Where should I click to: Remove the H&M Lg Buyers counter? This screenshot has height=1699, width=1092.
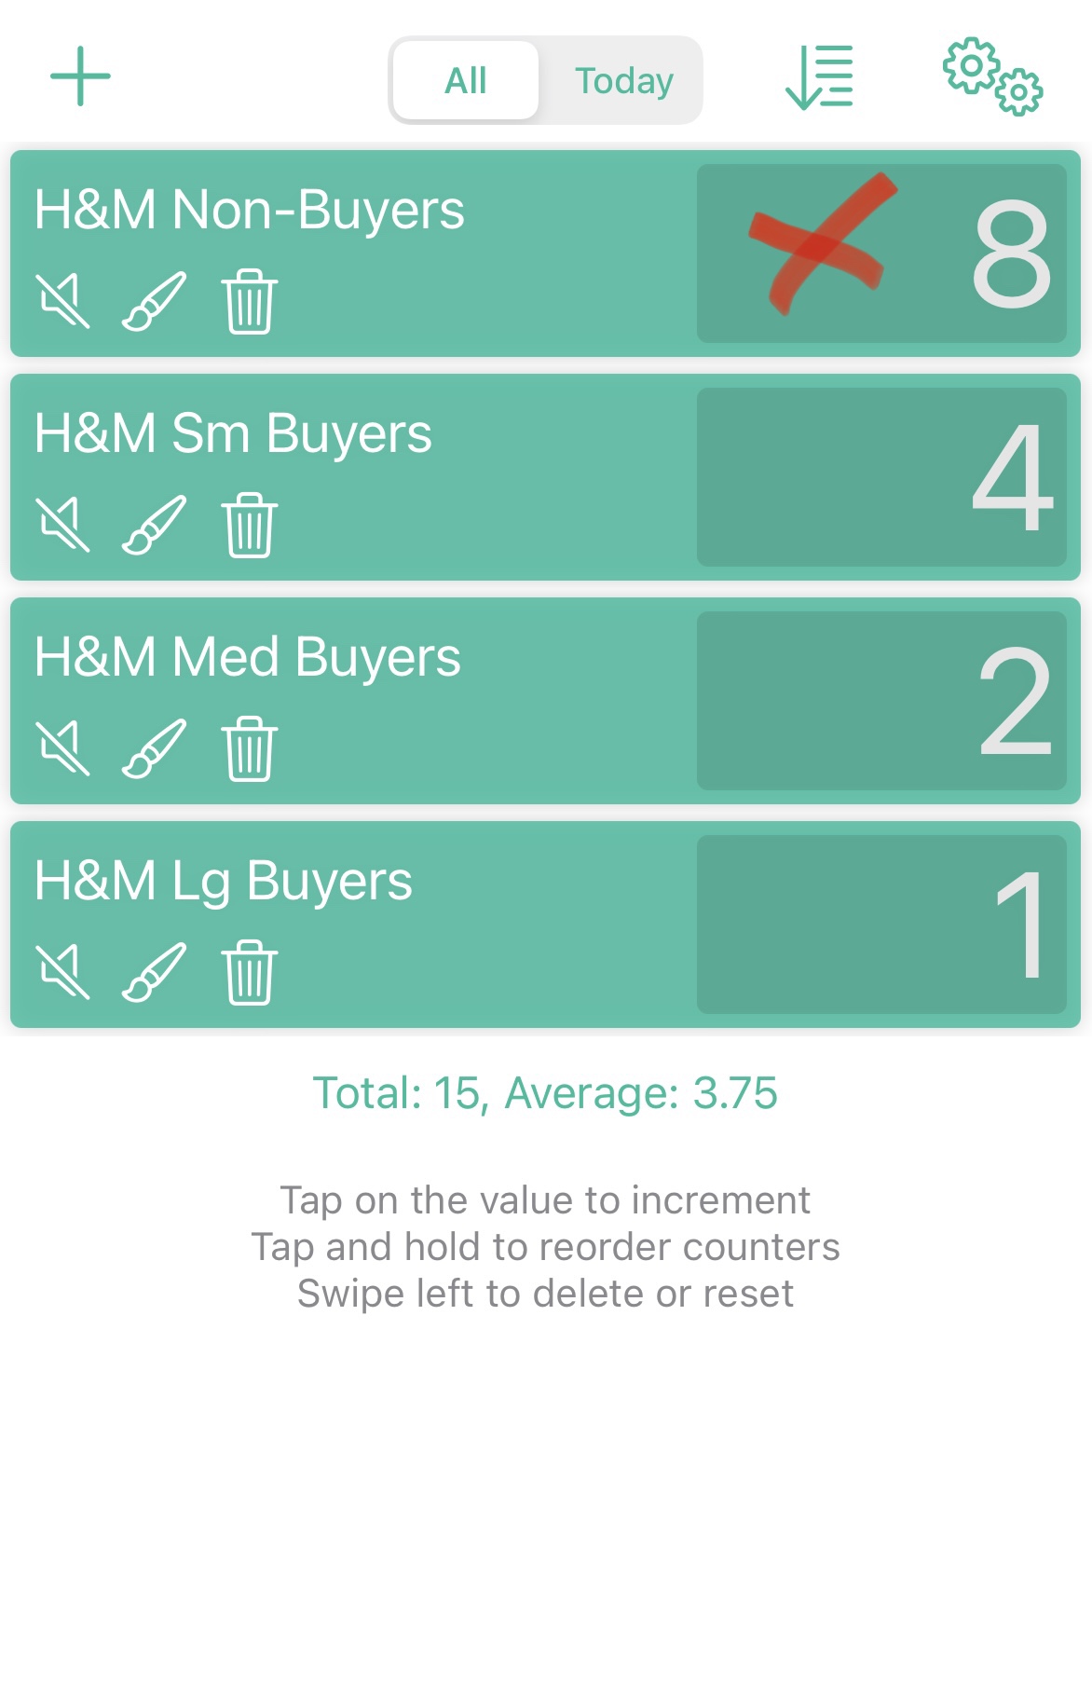(250, 972)
